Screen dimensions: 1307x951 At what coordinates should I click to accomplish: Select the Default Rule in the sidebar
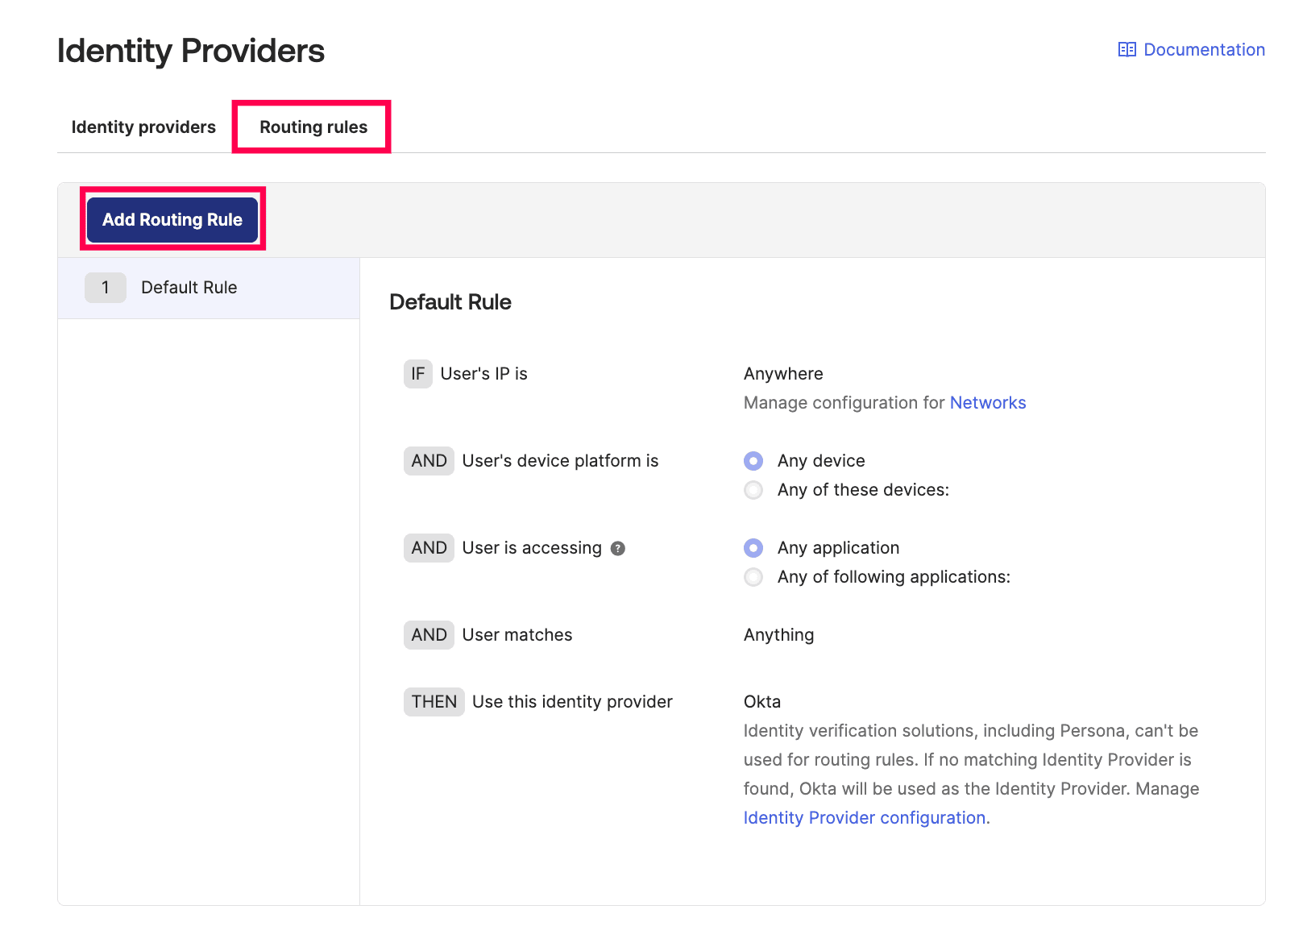point(189,287)
